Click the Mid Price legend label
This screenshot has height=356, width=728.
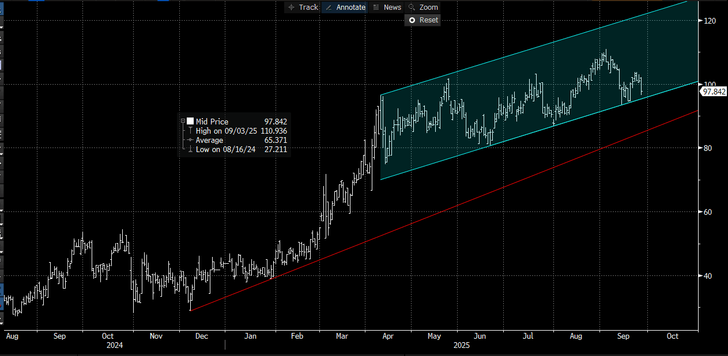(212, 122)
